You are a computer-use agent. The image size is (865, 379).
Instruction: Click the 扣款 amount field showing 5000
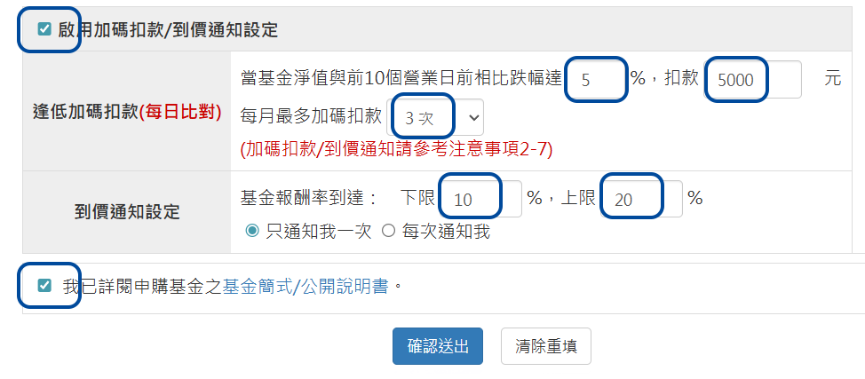753,79
